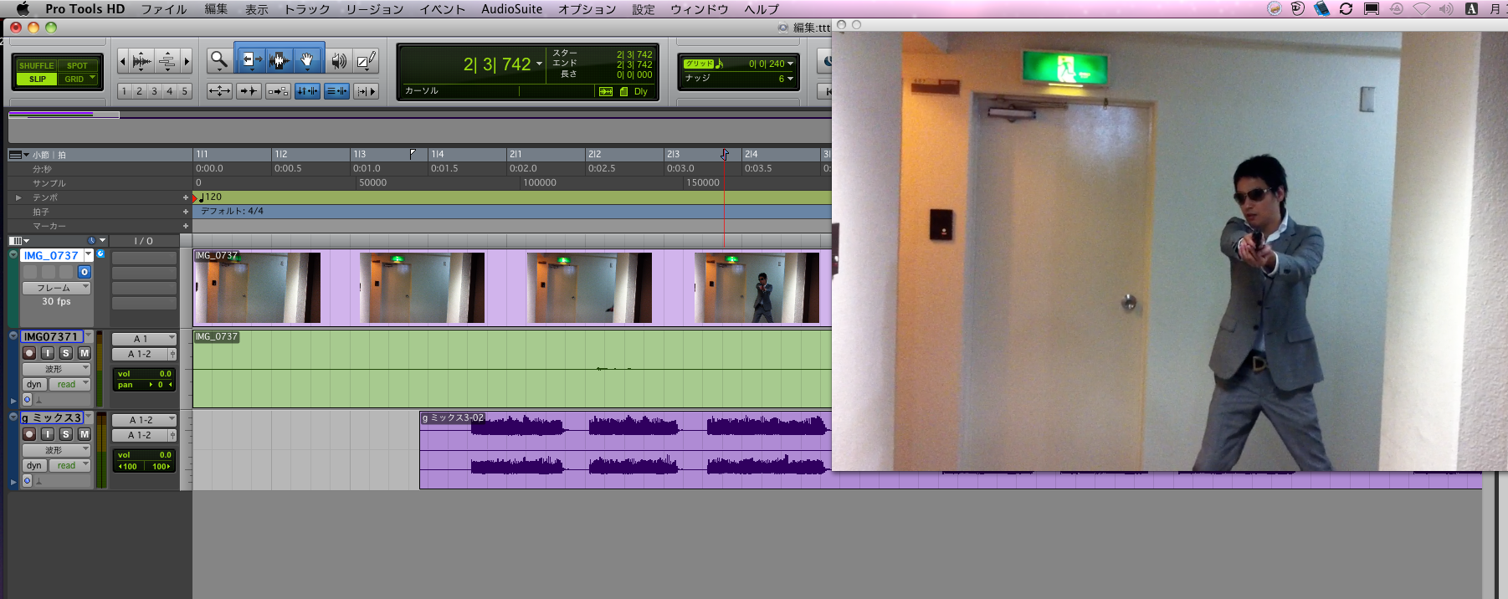
Task: Click the display icon in macOS menu bar
Action: pos(1372,9)
